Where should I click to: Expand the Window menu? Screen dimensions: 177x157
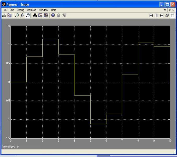pos(44,10)
